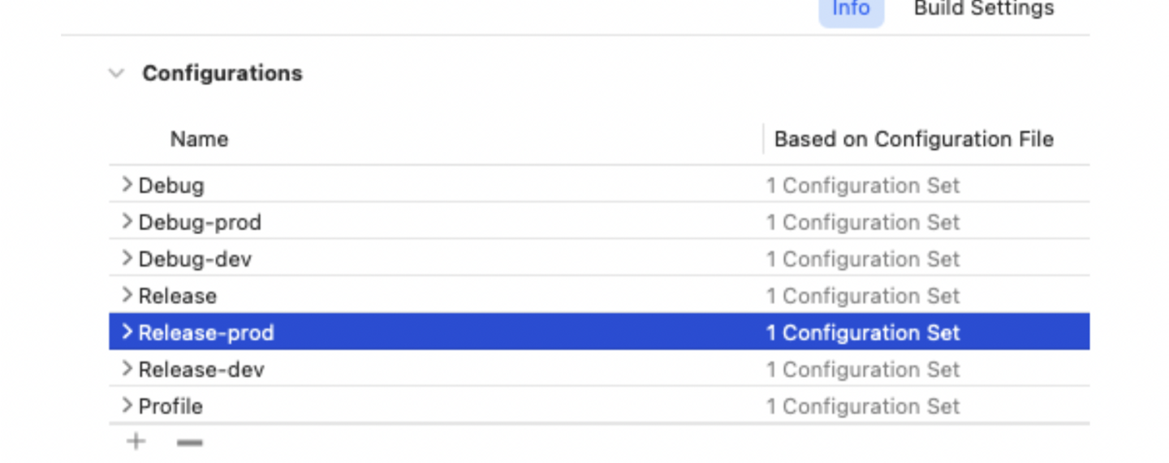Select the Profile row's Configuration Set cell
The image size is (1169, 463).
point(863,406)
